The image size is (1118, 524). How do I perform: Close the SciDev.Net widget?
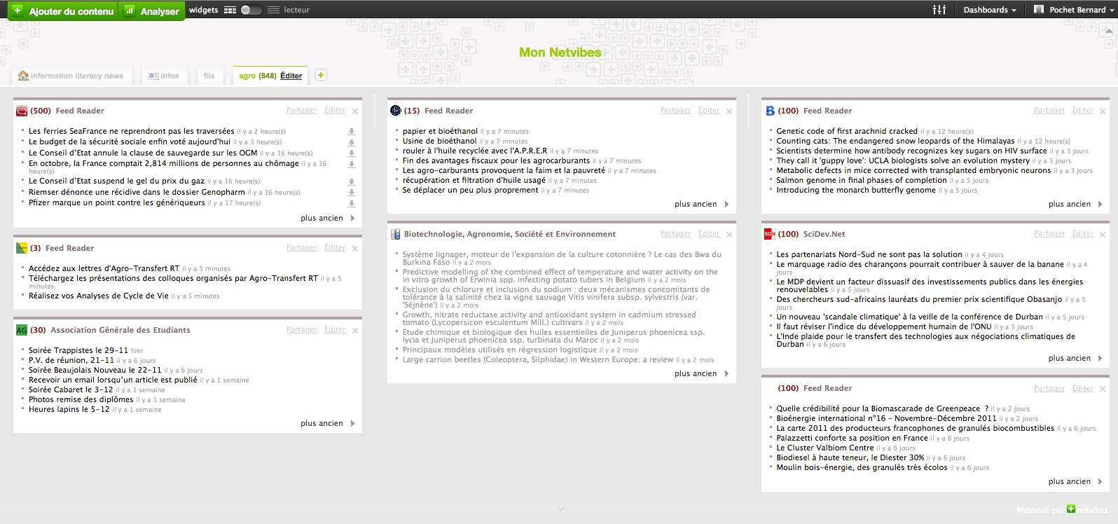tap(1103, 235)
